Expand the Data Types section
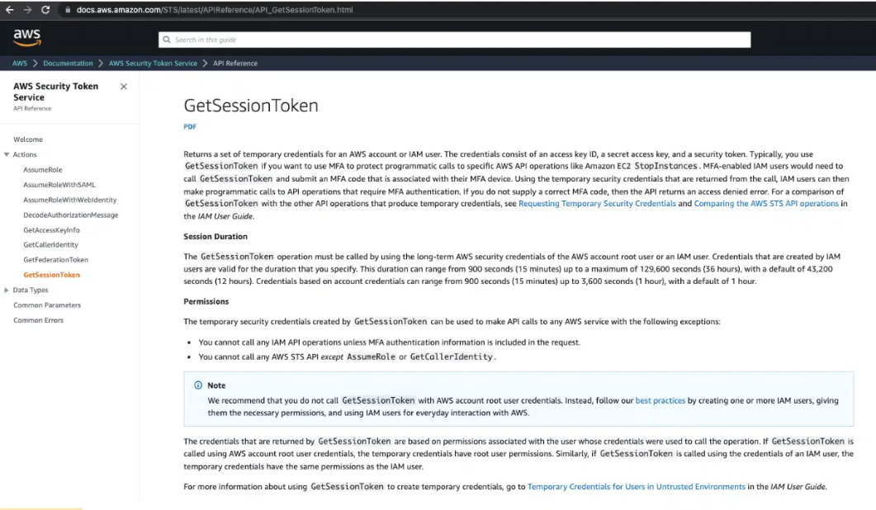876x510 pixels. coord(7,290)
